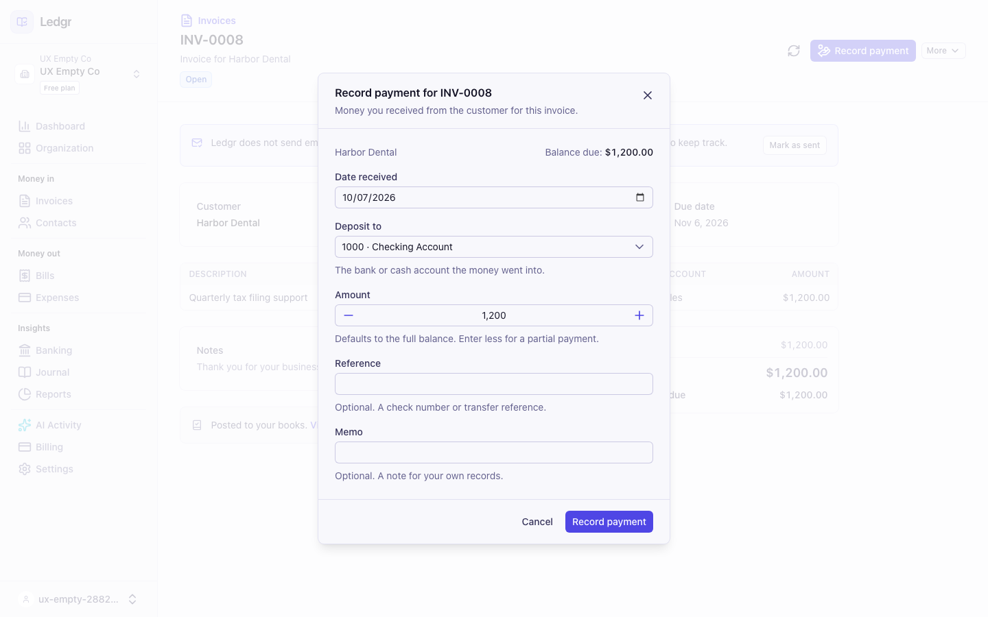Open the date picker calendar icon
The width and height of the screenshot is (988, 617).
(639, 197)
